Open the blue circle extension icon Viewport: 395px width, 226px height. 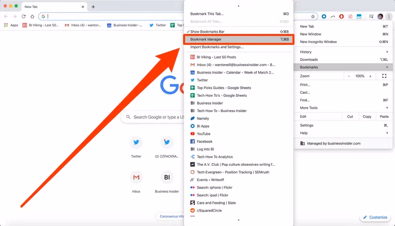click(324, 16)
